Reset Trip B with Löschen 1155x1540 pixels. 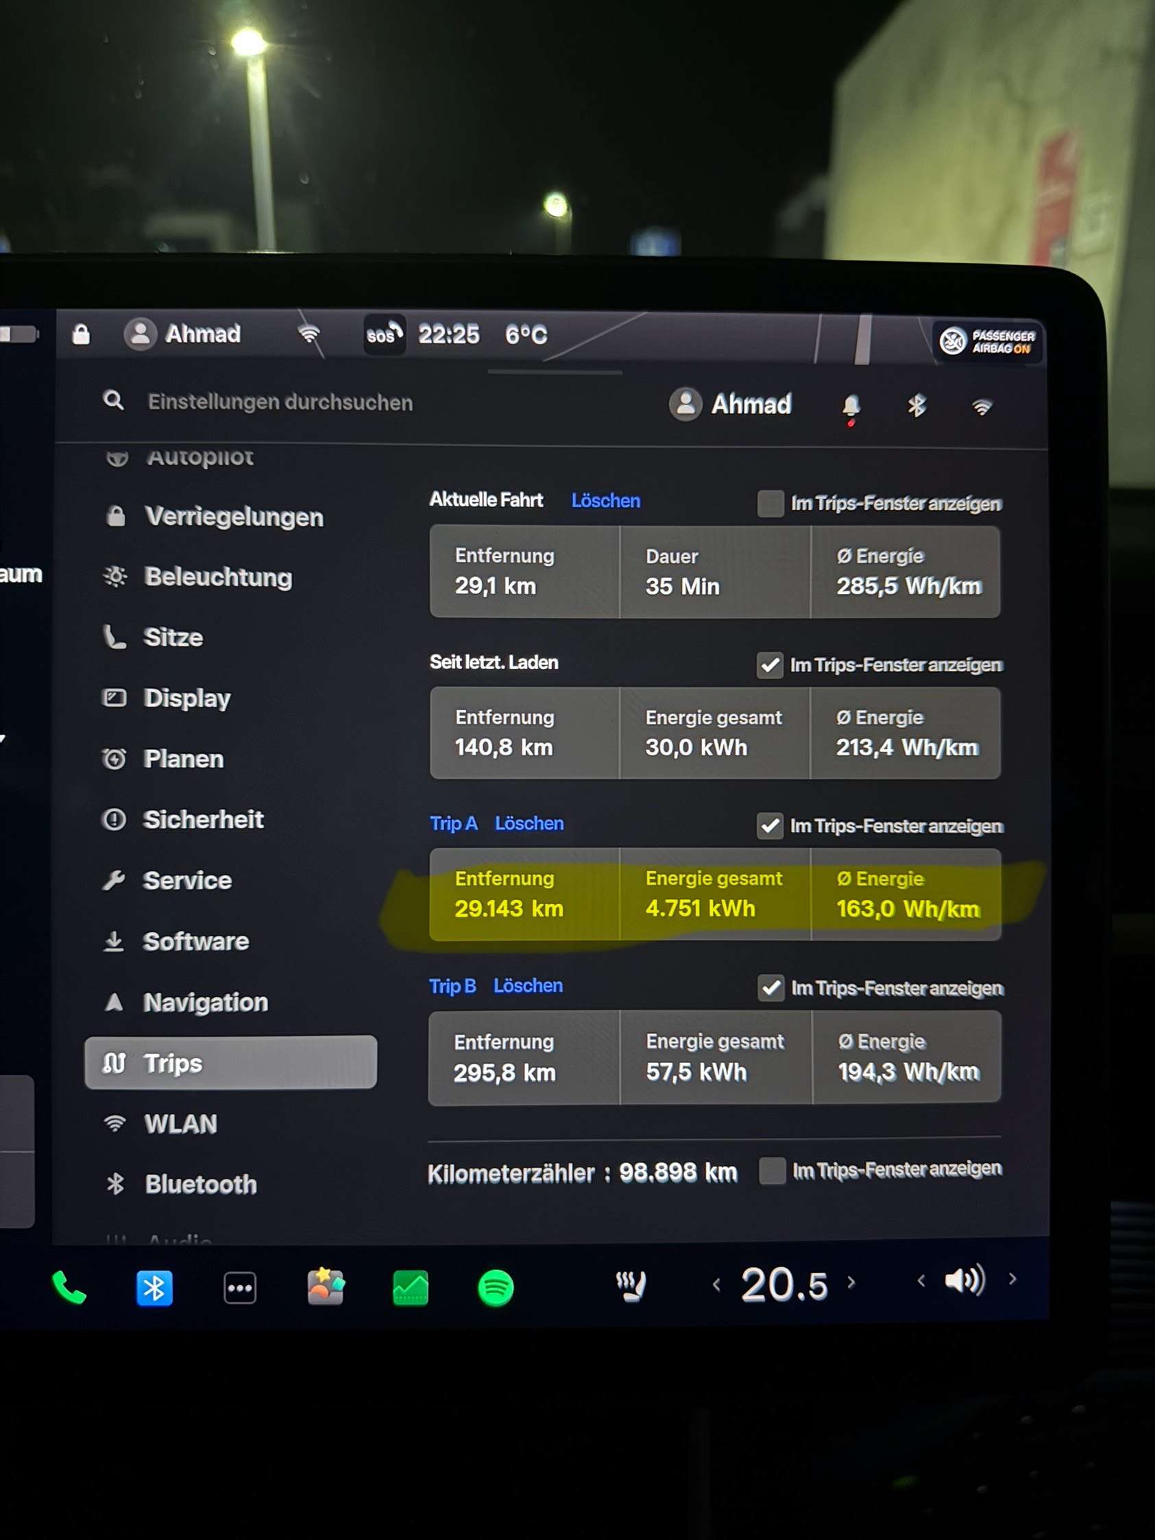528,986
